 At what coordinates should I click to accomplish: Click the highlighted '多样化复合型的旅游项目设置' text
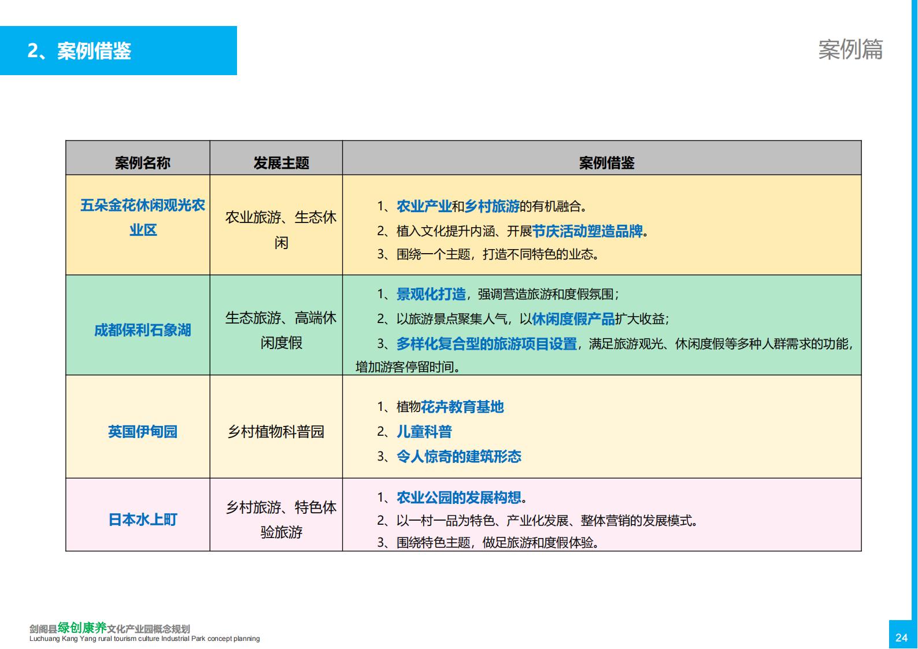click(487, 344)
